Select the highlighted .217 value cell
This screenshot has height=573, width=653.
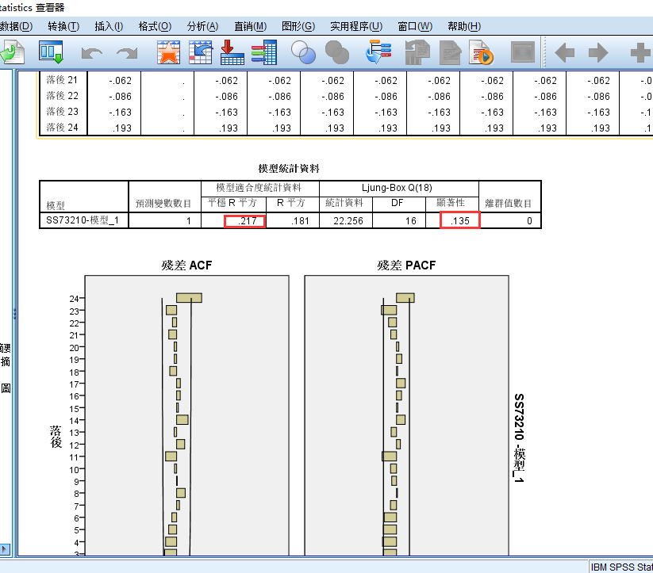244,220
